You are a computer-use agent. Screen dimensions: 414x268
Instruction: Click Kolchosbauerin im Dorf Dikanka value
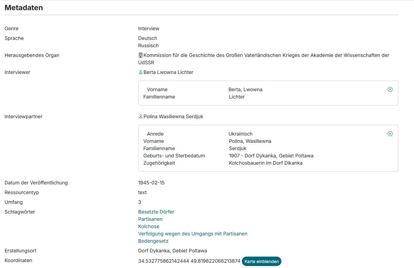tap(266, 163)
